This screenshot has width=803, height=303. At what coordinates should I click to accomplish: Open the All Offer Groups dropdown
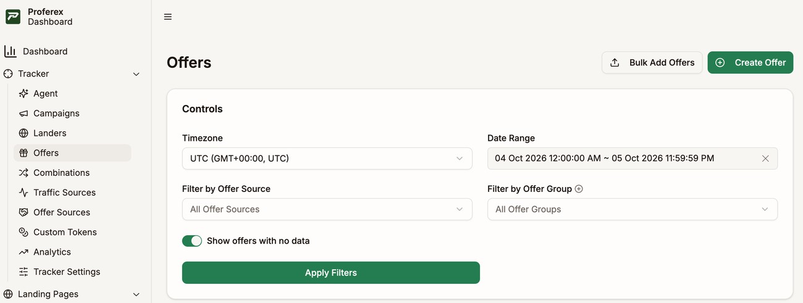coord(633,209)
